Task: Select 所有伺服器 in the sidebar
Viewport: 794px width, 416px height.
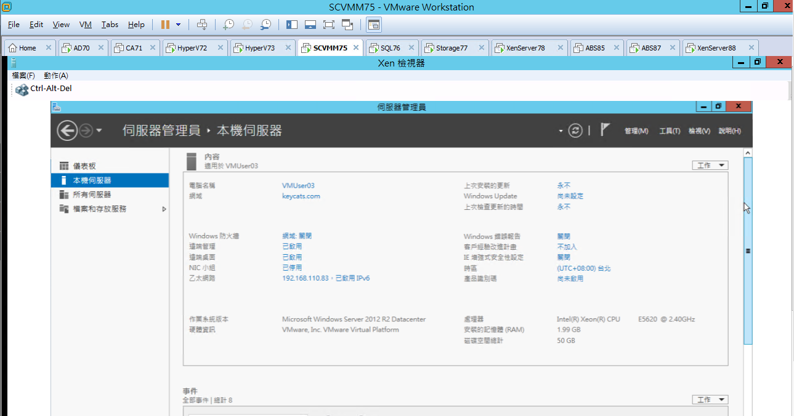Action: click(x=110, y=194)
